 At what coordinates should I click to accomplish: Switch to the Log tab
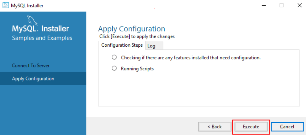pyautogui.click(x=154, y=46)
